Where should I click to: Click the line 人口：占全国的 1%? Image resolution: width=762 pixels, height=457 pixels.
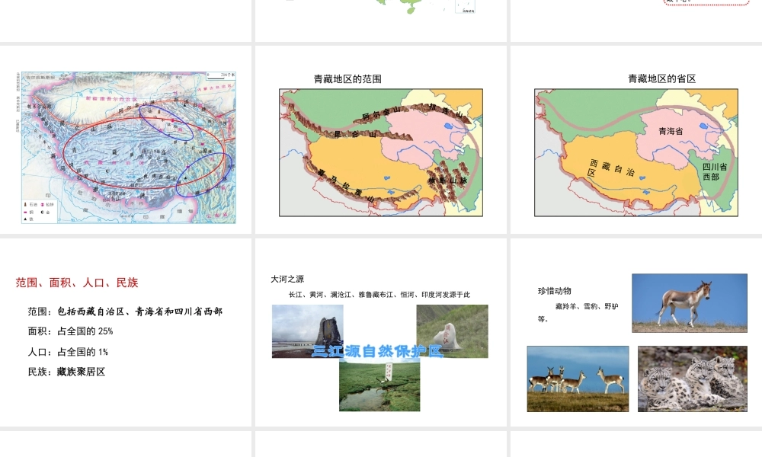[68, 352]
